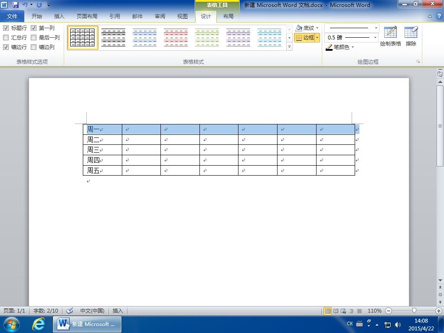Click the table cell containing 周三
Image resolution: width=444 pixels, height=333 pixels.
click(102, 150)
